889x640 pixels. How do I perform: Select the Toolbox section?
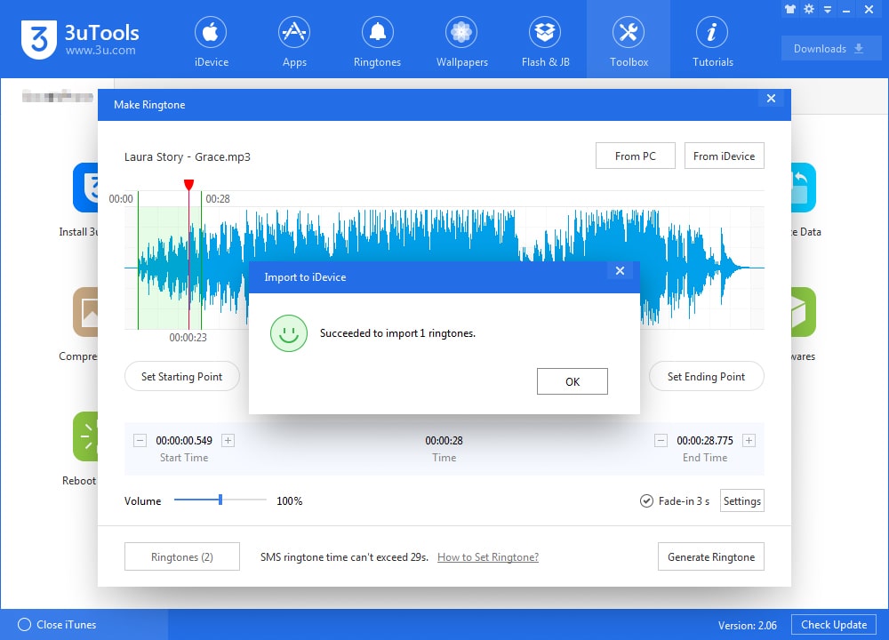(629, 40)
